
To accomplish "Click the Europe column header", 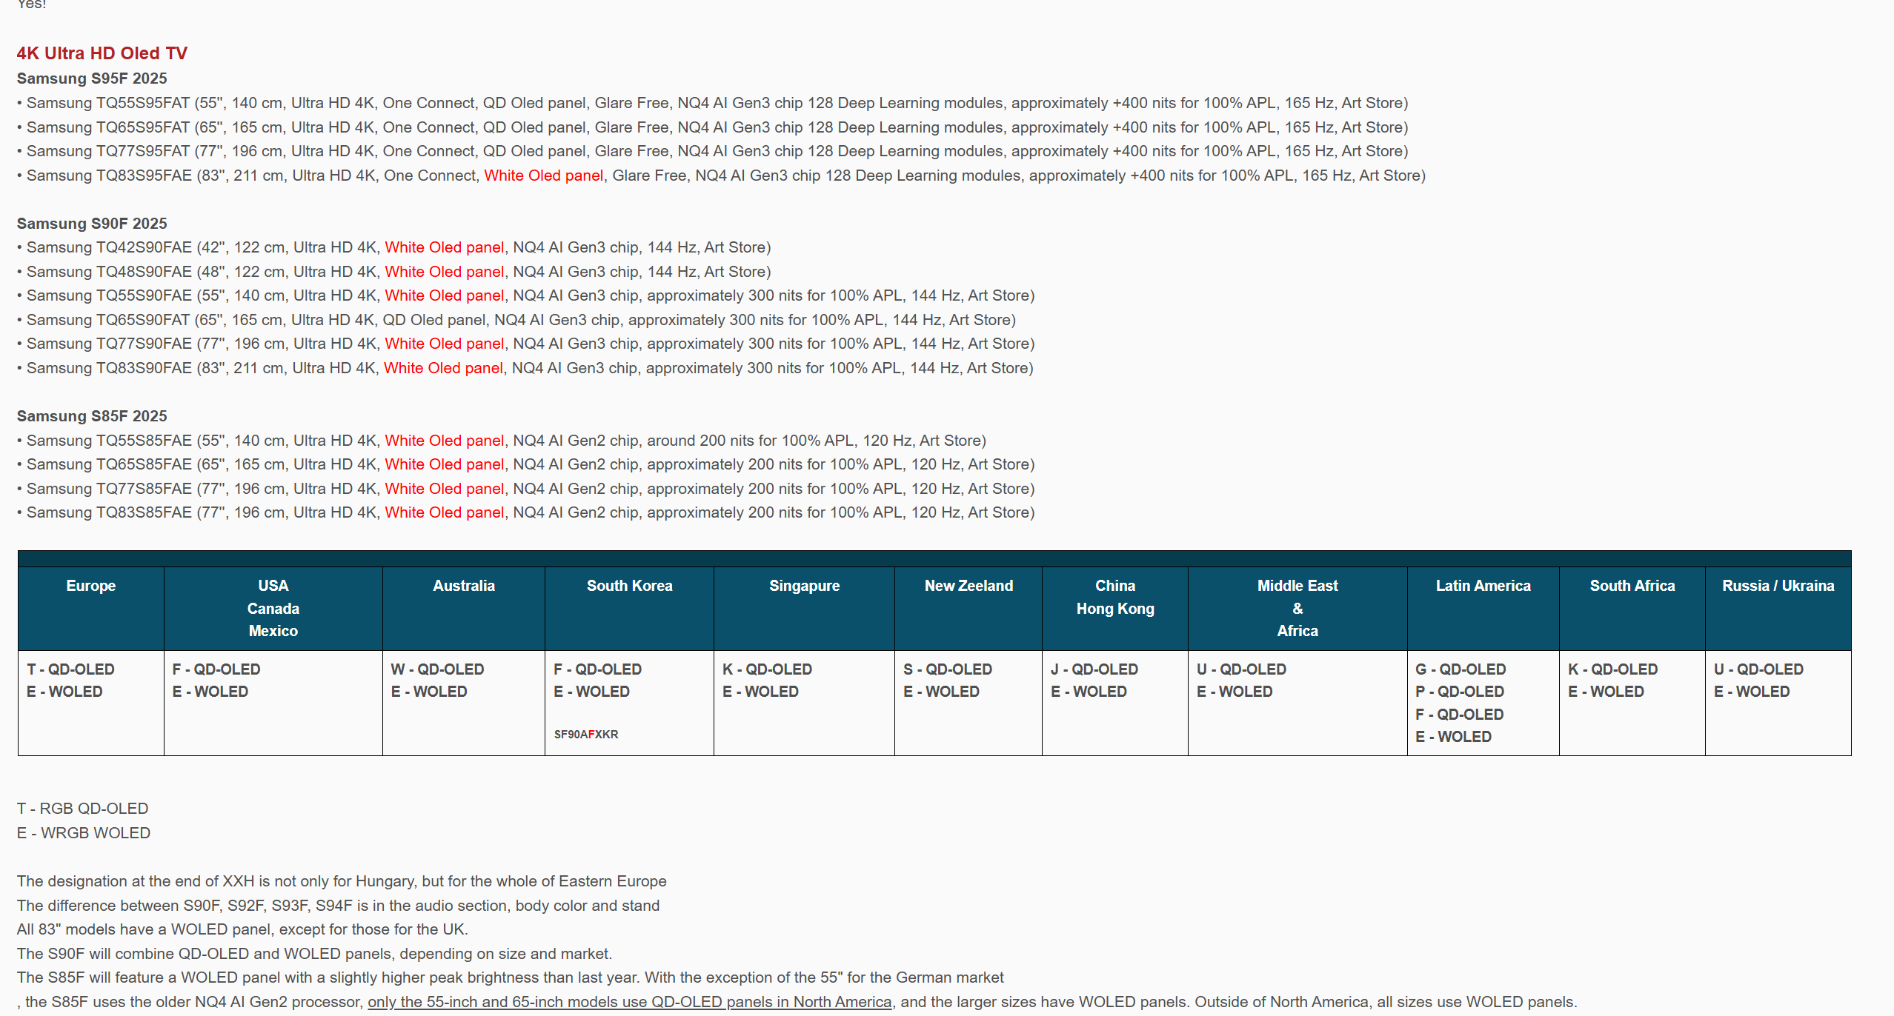I will coord(91,586).
